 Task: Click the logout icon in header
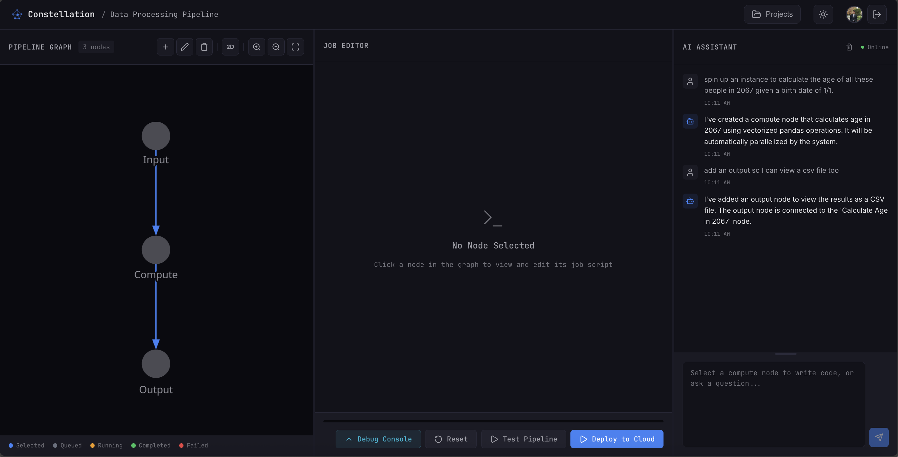[877, 14]
